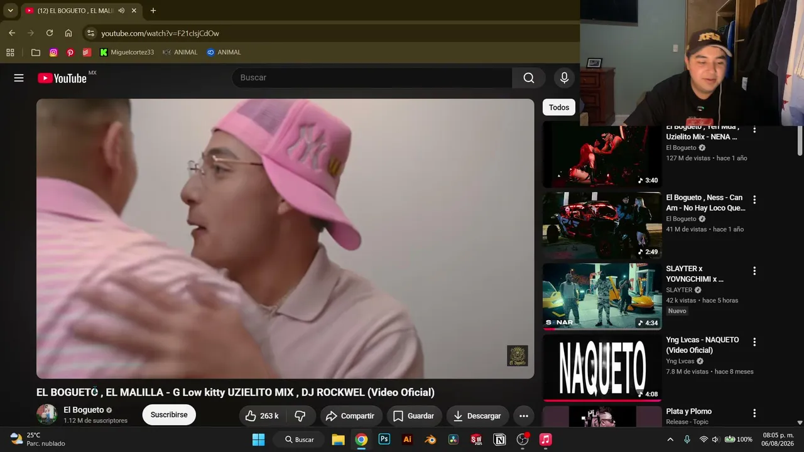The height and width of the screenshot is (452, 804).
Task: Open the Plata y Plomo suggestion title
Action: pyautogui.click(x=689, y=411)
